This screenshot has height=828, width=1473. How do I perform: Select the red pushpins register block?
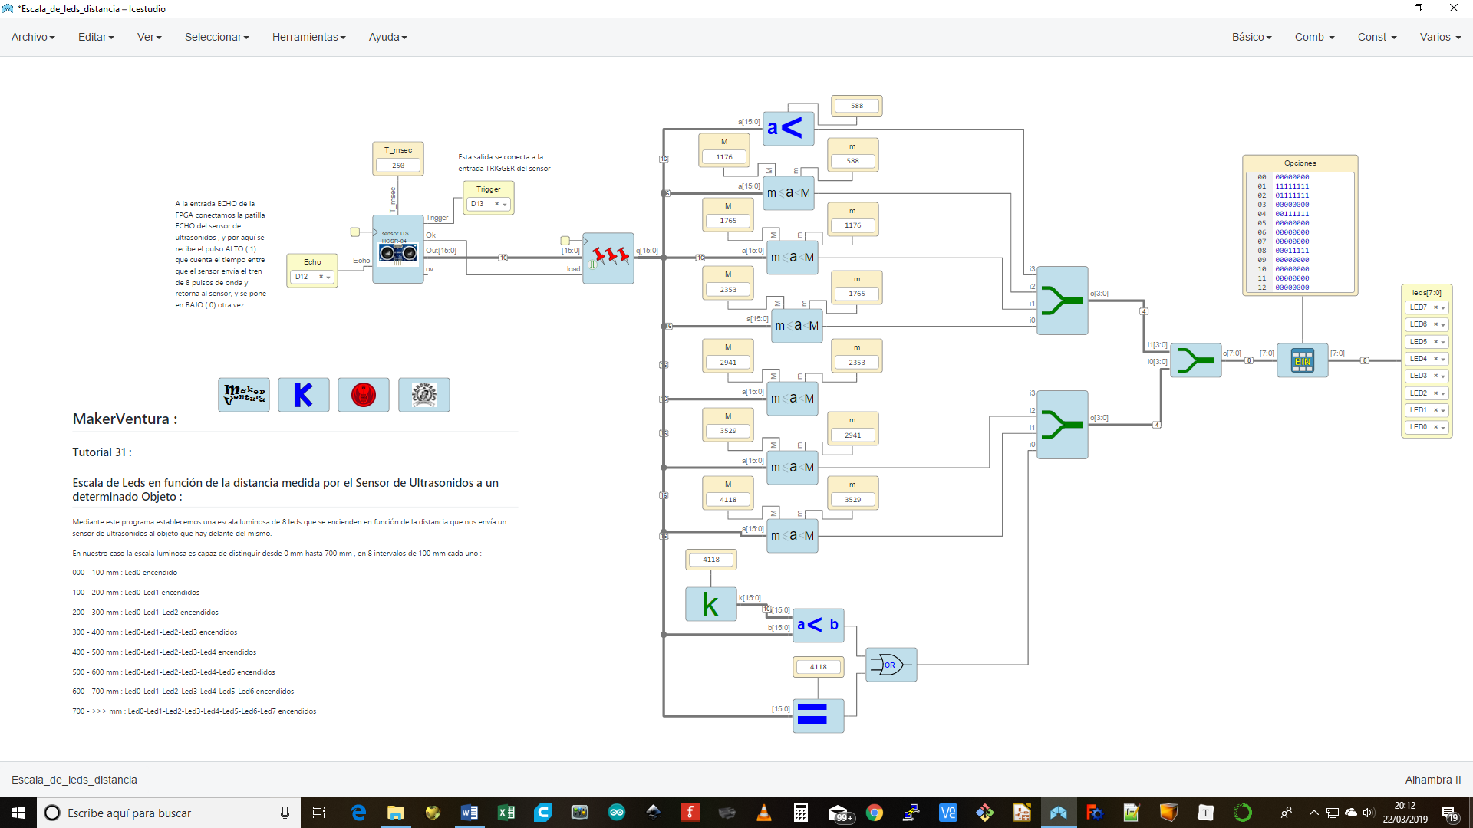pyautogui.click(x=608, y=258)
